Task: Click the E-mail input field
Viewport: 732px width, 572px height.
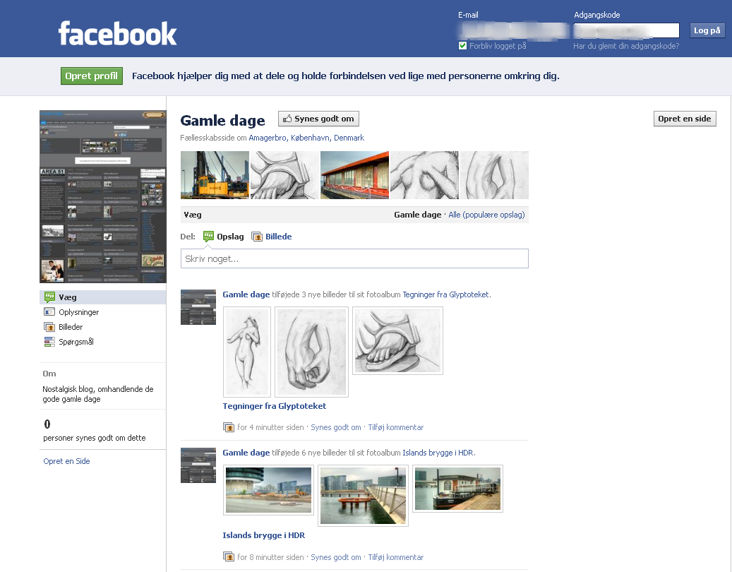Action: click(x=513, y=30)
